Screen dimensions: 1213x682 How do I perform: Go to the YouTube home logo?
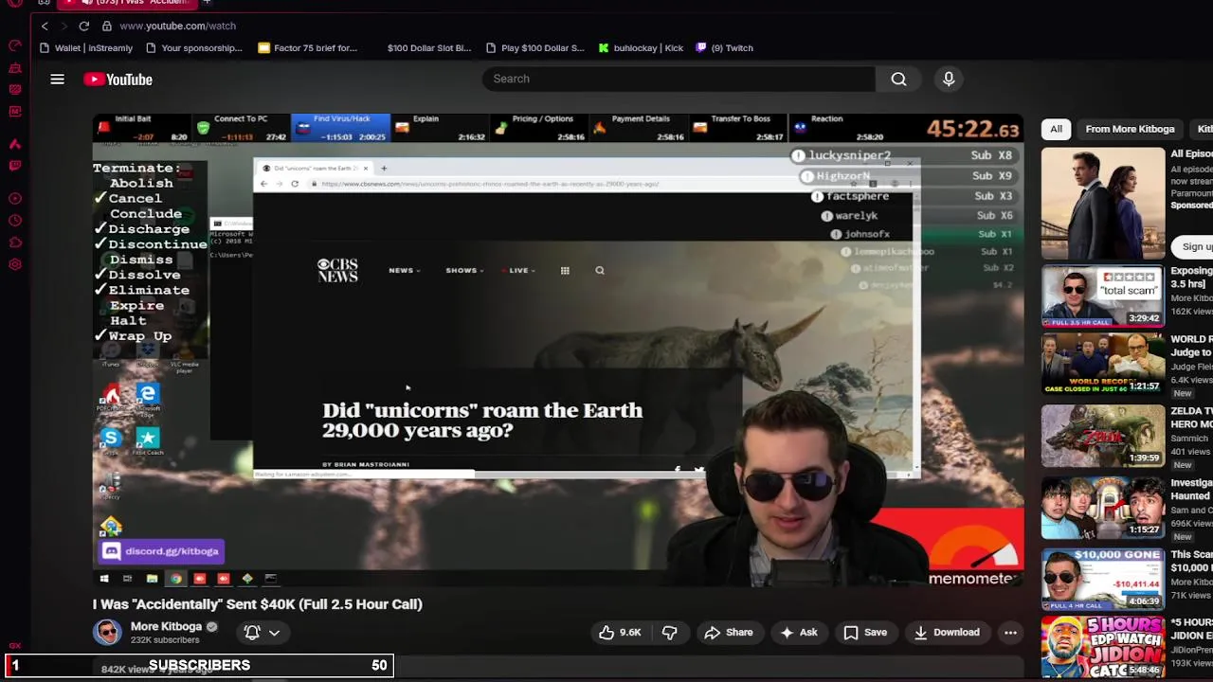click(x=118, y=80)
